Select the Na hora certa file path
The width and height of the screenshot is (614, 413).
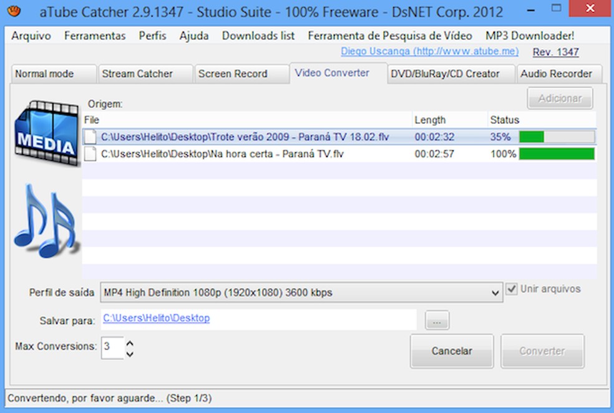(x=222, y=154)
